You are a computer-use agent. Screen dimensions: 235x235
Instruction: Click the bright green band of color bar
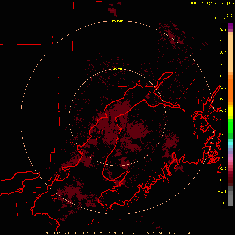231,126
